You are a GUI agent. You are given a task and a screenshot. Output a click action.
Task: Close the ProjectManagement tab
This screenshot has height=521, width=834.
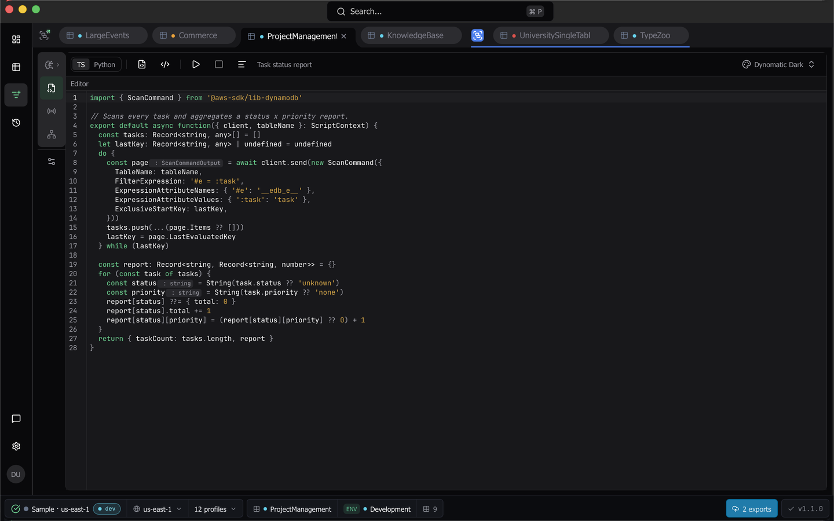(x=344, y=36)
